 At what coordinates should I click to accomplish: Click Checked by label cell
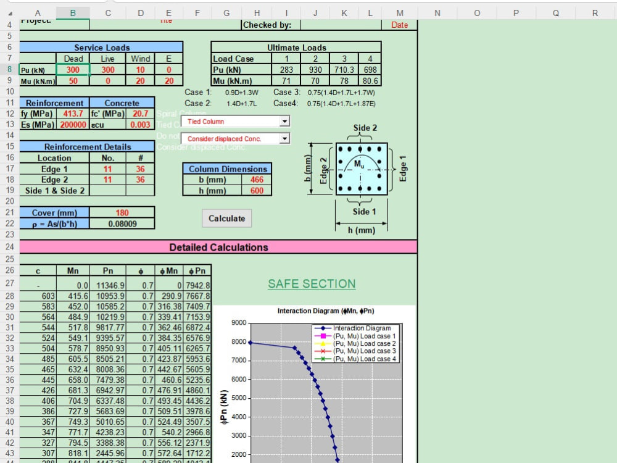271,25
